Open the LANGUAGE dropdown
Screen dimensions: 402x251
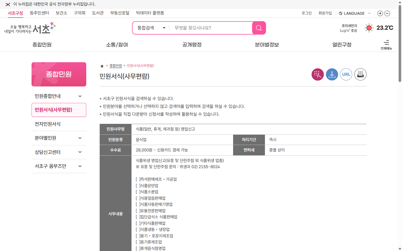coord(355,13)
